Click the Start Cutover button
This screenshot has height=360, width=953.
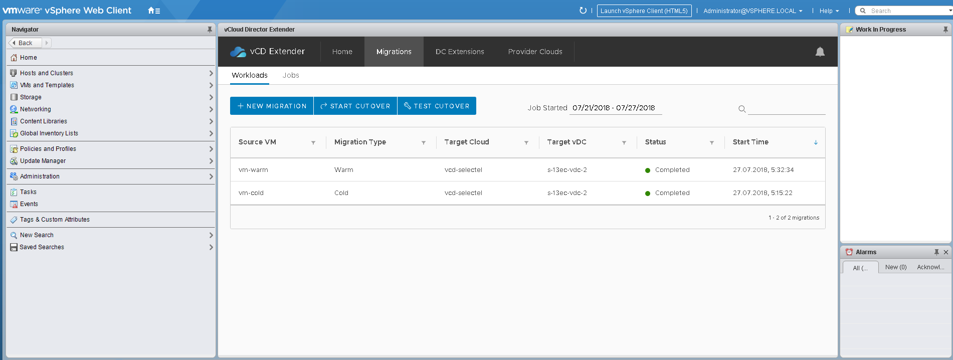(x=355, y=106)
